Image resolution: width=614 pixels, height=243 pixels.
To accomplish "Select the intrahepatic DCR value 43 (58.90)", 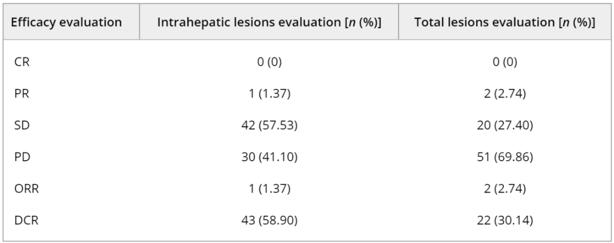I will pos(269,219).
